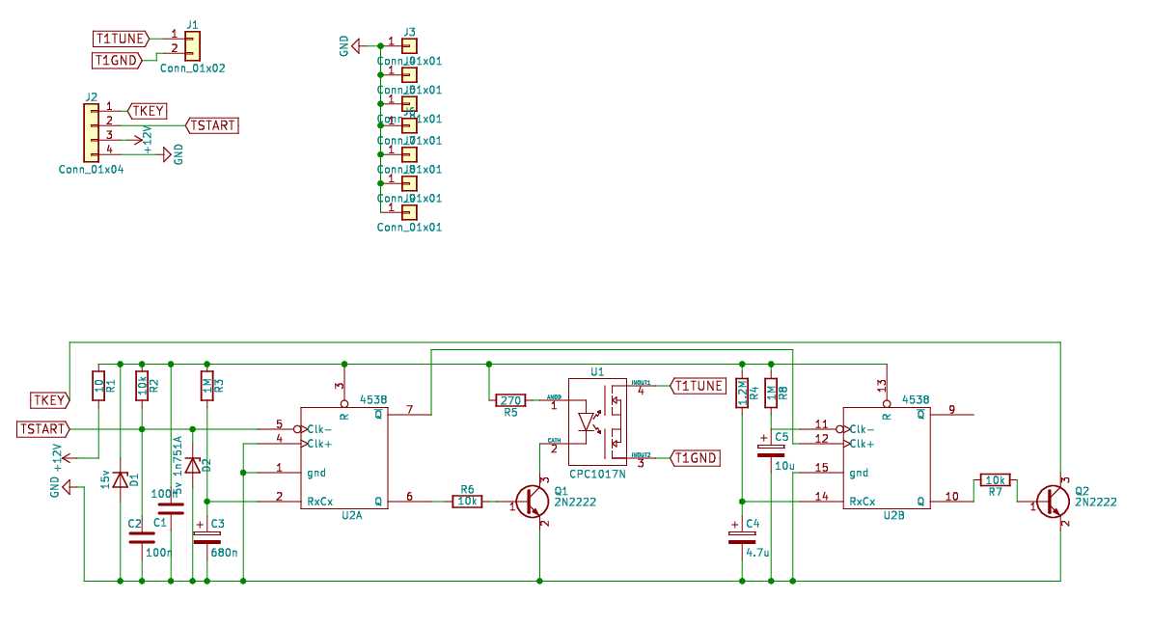Click capacitor C1 symbol

pos(171,508)
